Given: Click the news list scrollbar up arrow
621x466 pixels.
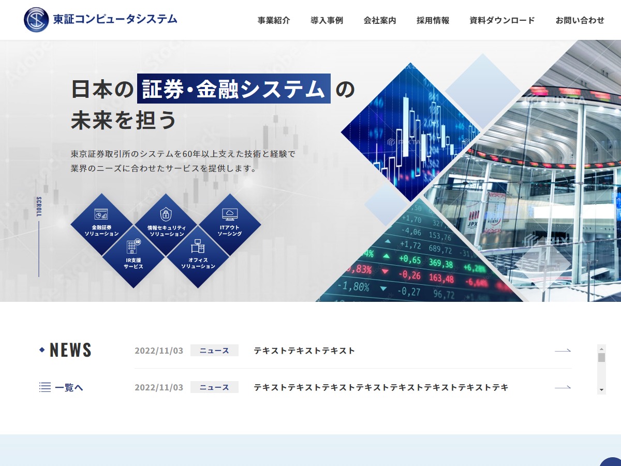Looking at the screenshot, I should point(601,348).
